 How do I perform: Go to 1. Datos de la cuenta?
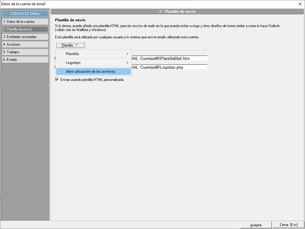(x=25, y=22)
